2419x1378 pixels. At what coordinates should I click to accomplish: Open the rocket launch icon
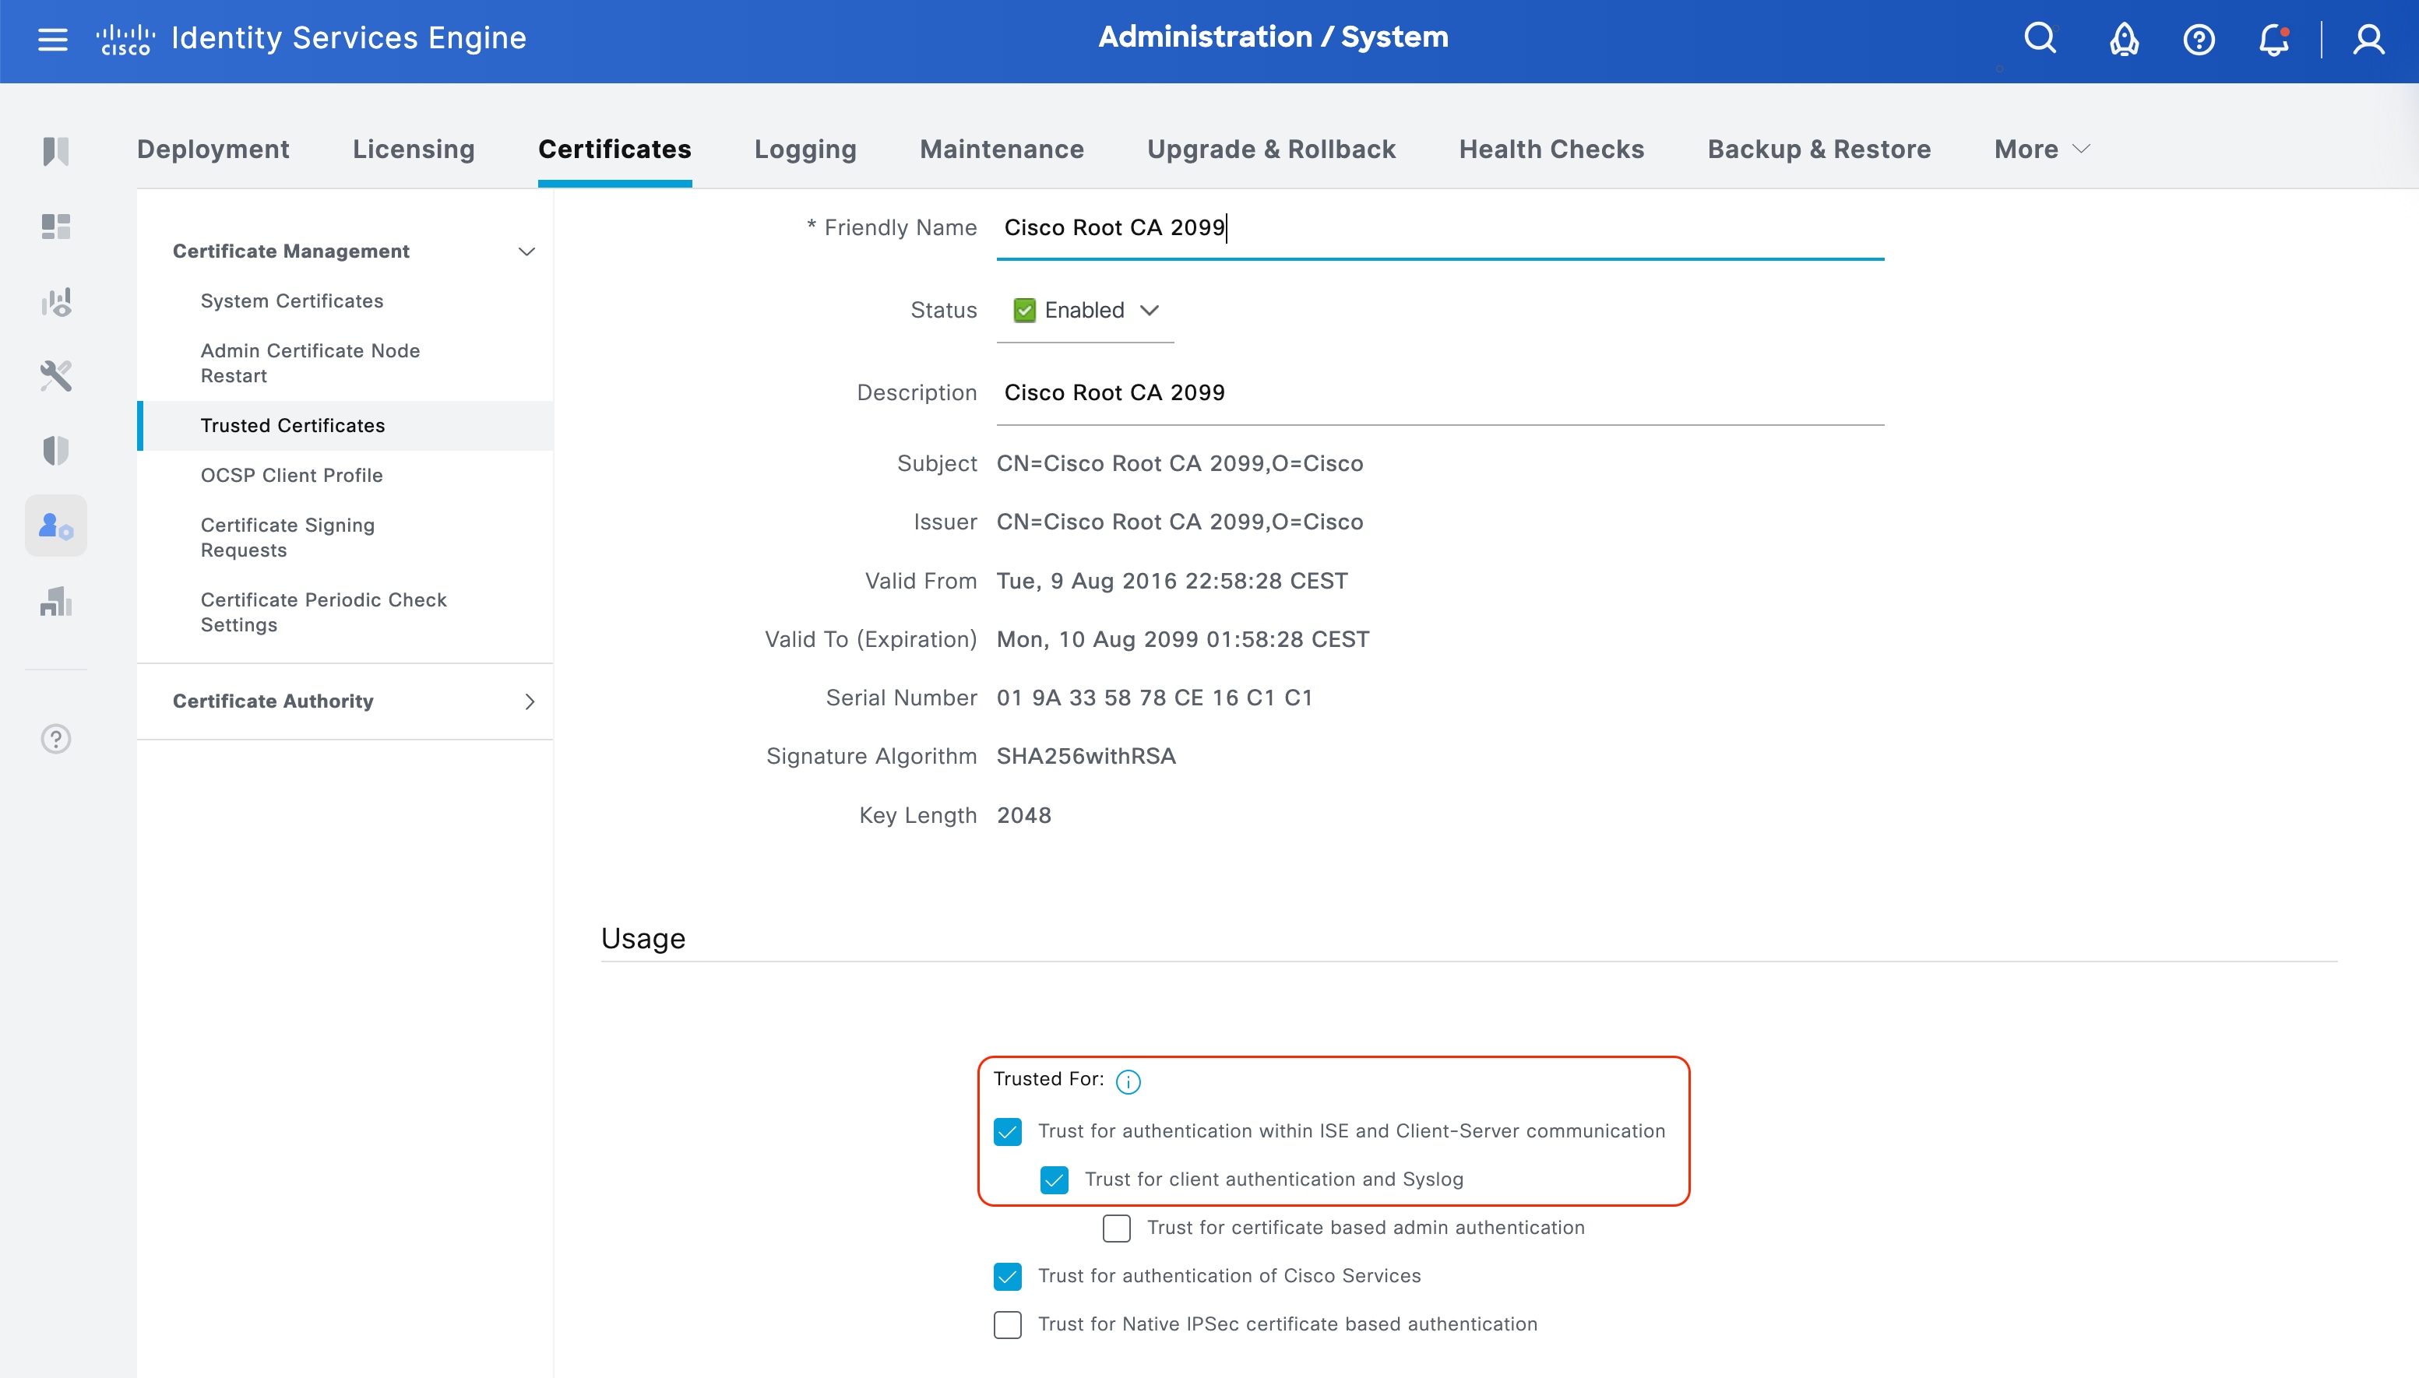coord(2124,40)
